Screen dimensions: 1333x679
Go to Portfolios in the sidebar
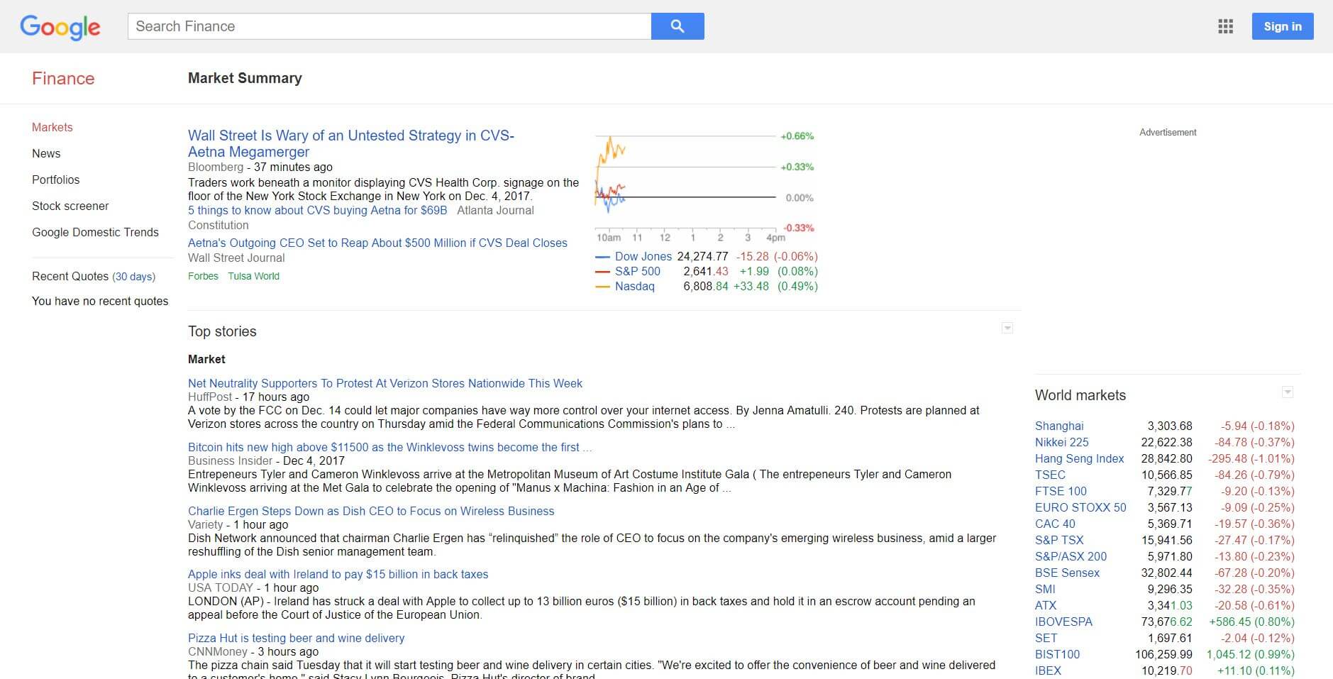click(55, 180)
